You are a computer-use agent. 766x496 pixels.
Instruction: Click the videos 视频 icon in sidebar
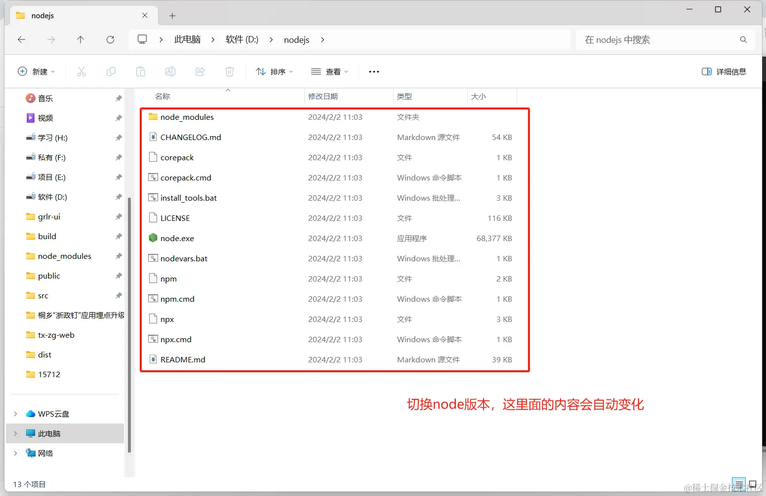tap(31, 118)
